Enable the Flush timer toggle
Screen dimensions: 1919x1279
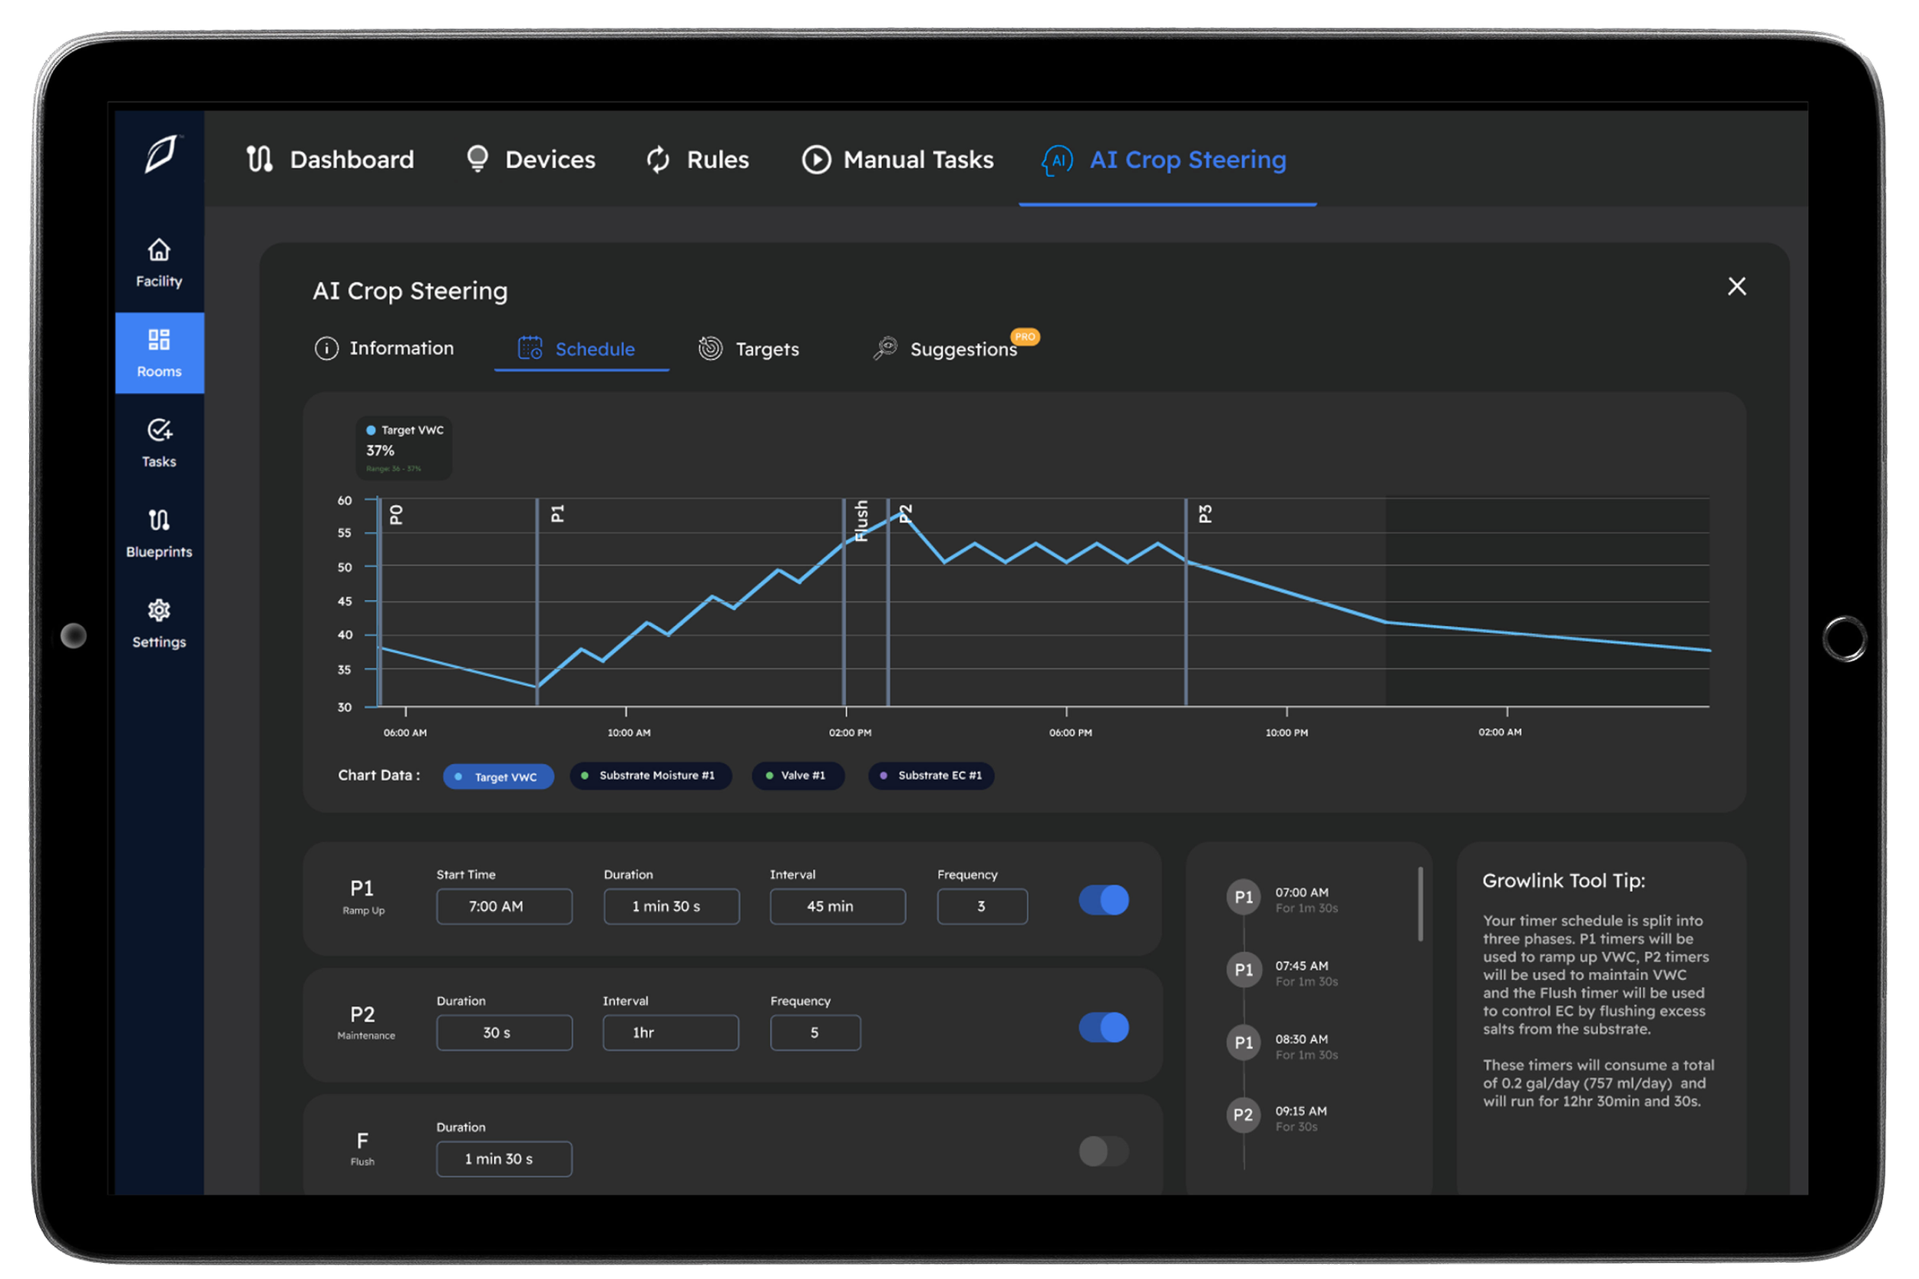(1103, 1151)
